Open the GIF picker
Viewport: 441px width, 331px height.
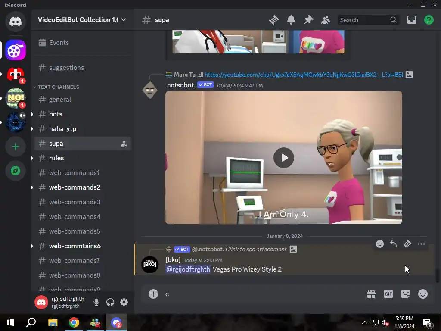pos(388,294)
